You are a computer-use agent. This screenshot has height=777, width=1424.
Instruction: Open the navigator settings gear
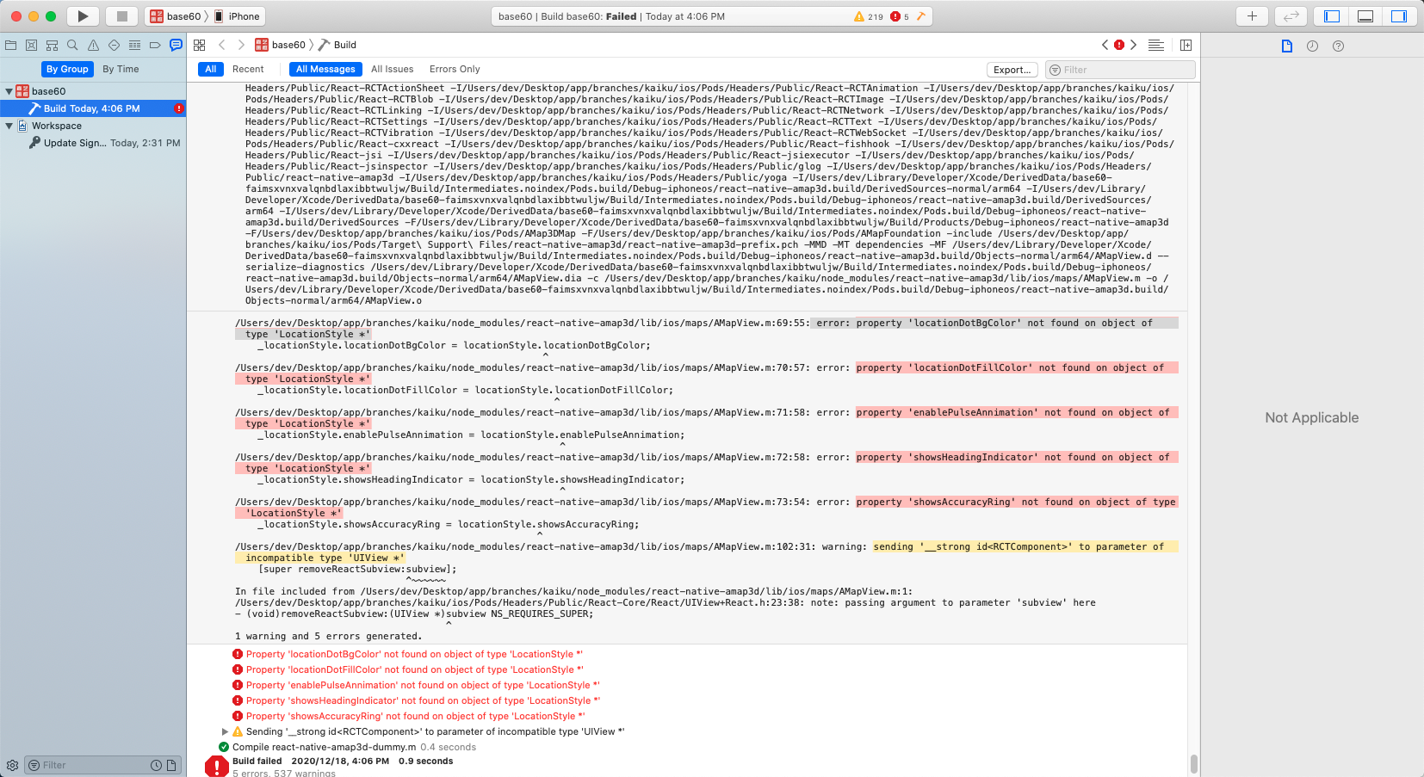[12, 765]
